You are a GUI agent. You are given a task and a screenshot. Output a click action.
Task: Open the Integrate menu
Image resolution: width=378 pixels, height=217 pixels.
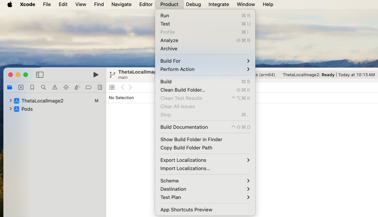(219, 5)
